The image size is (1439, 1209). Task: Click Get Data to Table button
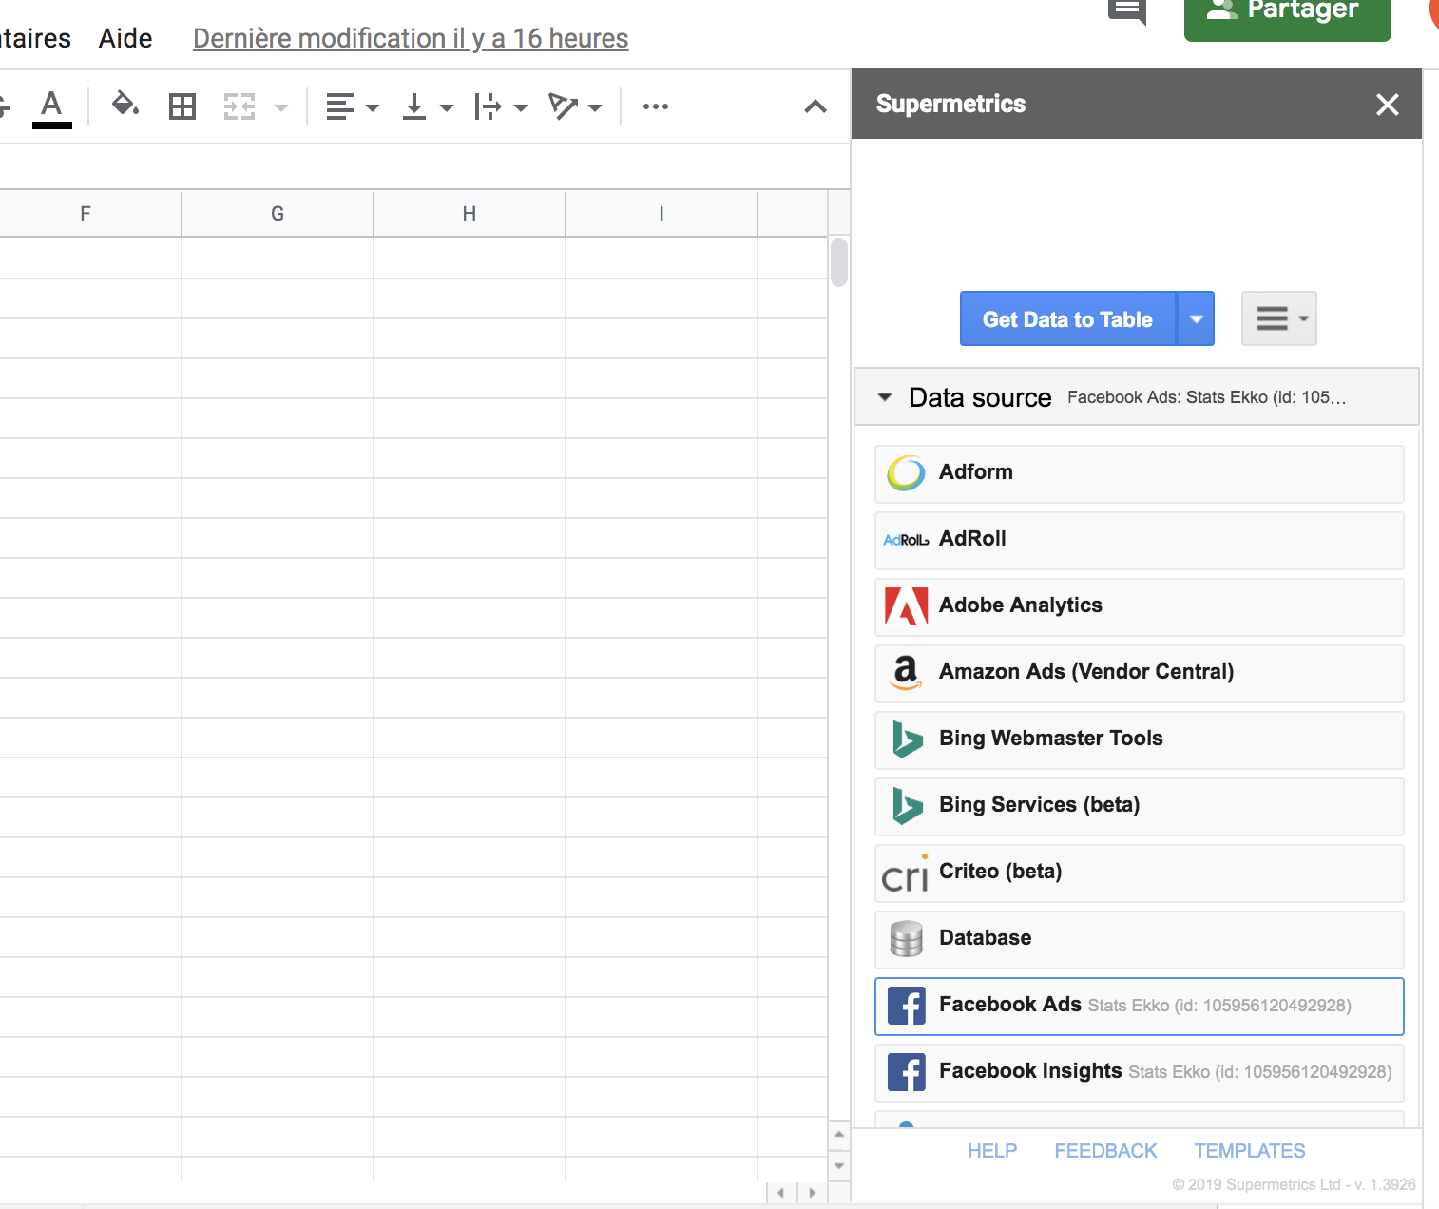click(1067, 319)
